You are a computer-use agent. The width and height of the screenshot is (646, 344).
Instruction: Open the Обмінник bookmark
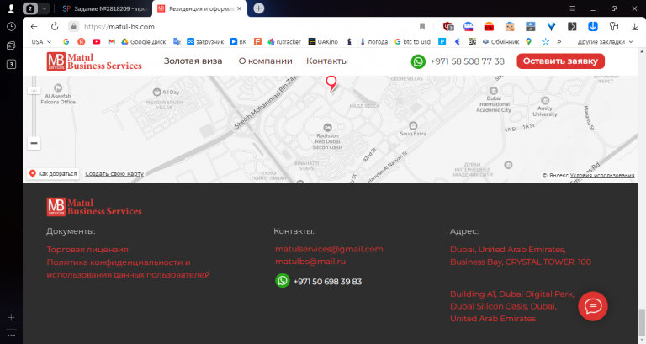point(500,41)
